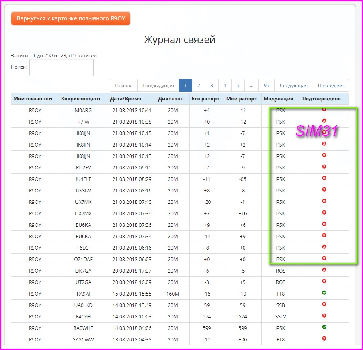
Task: Click the Подтверждено column header
Action: click(321, 99)
